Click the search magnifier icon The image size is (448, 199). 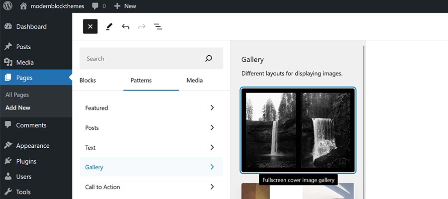(x=209, y=58)
